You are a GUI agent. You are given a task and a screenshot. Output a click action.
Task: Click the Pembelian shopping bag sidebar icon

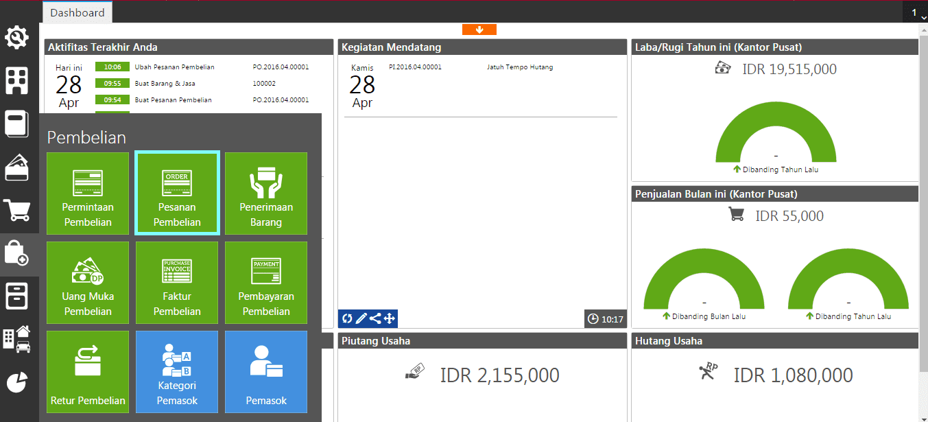18,254
